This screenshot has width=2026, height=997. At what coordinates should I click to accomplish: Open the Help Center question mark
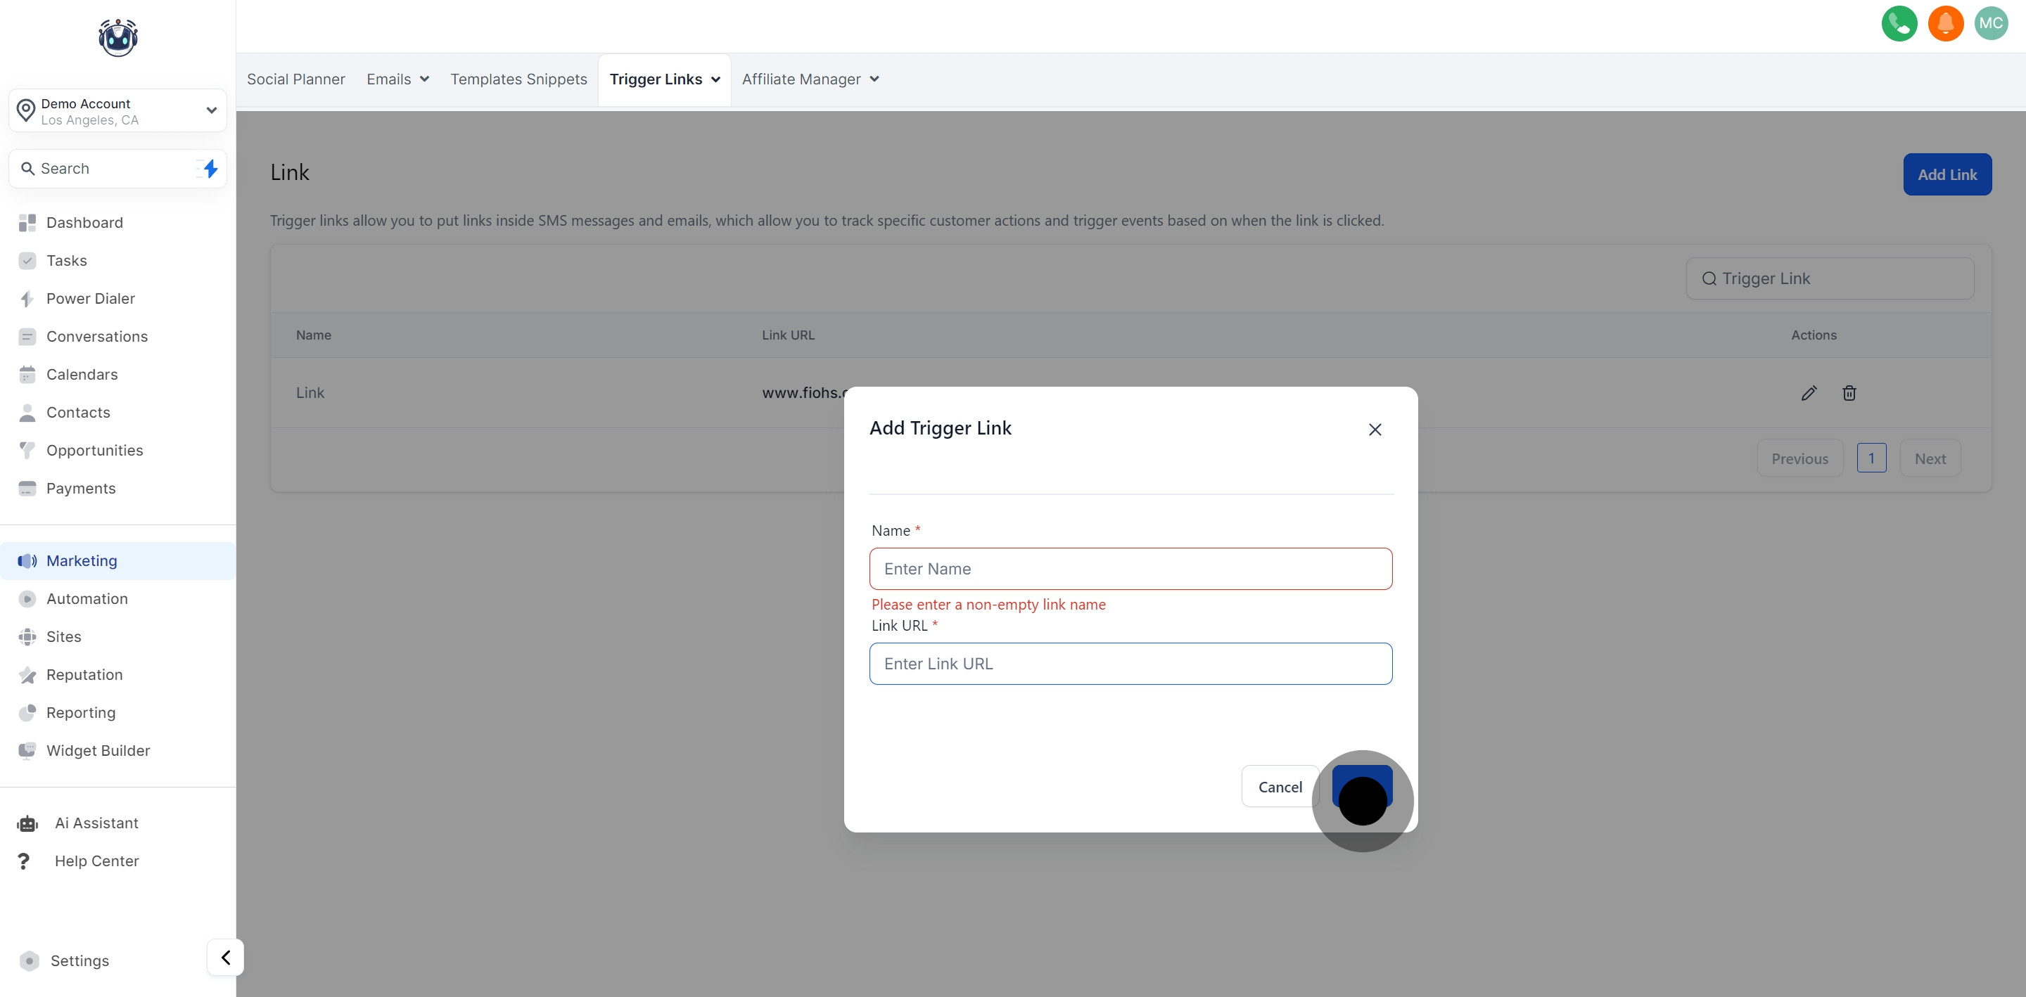click(x=25, y=861)
